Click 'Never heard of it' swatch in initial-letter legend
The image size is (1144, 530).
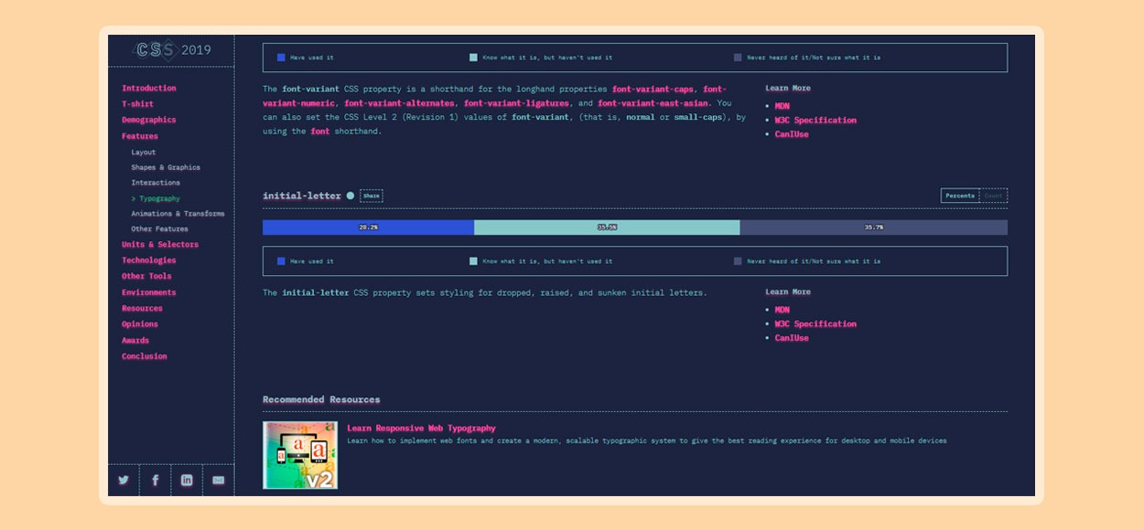[x=738, y=261]
